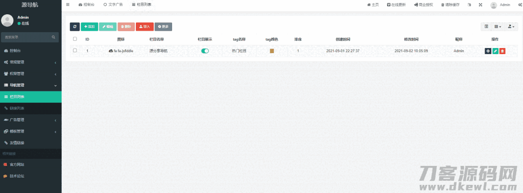
Task: Expand 模板管理 in the sidebar
Action: coord(31,131)
